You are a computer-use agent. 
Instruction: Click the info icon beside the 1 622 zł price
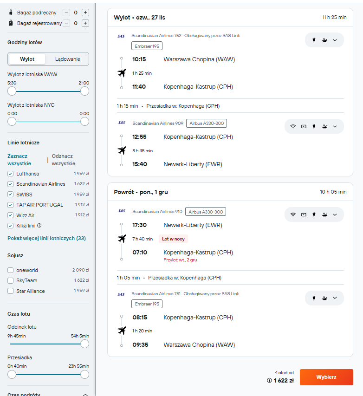pyautogui.click(x=269, y=380)
